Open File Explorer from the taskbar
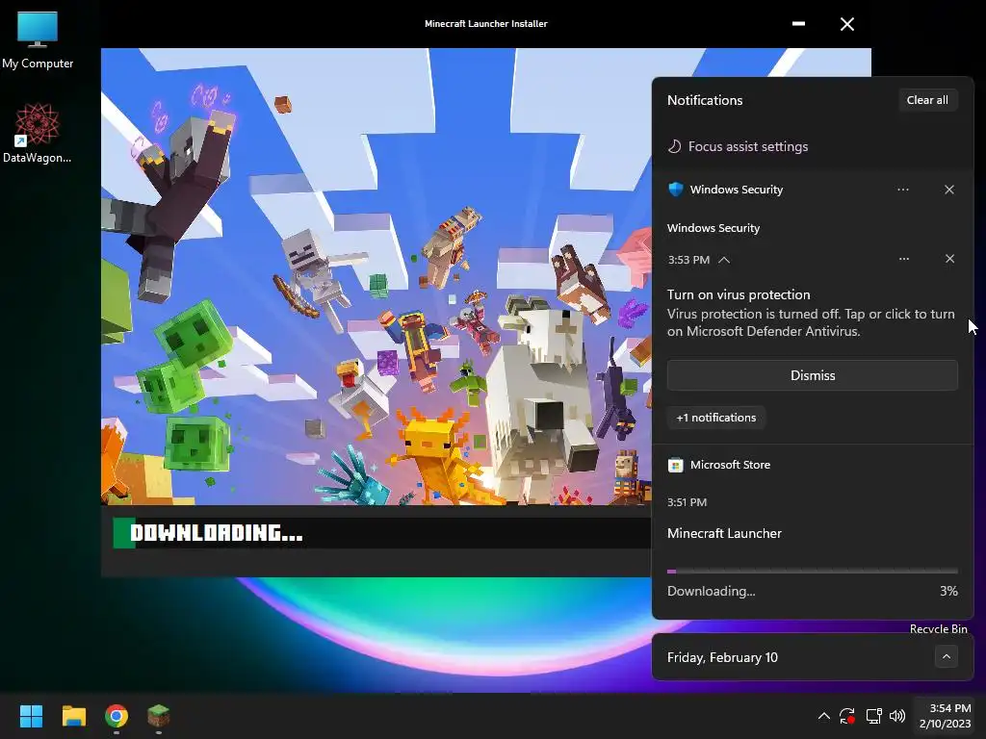This screenshot has width=986, height=739. [73, 716]
